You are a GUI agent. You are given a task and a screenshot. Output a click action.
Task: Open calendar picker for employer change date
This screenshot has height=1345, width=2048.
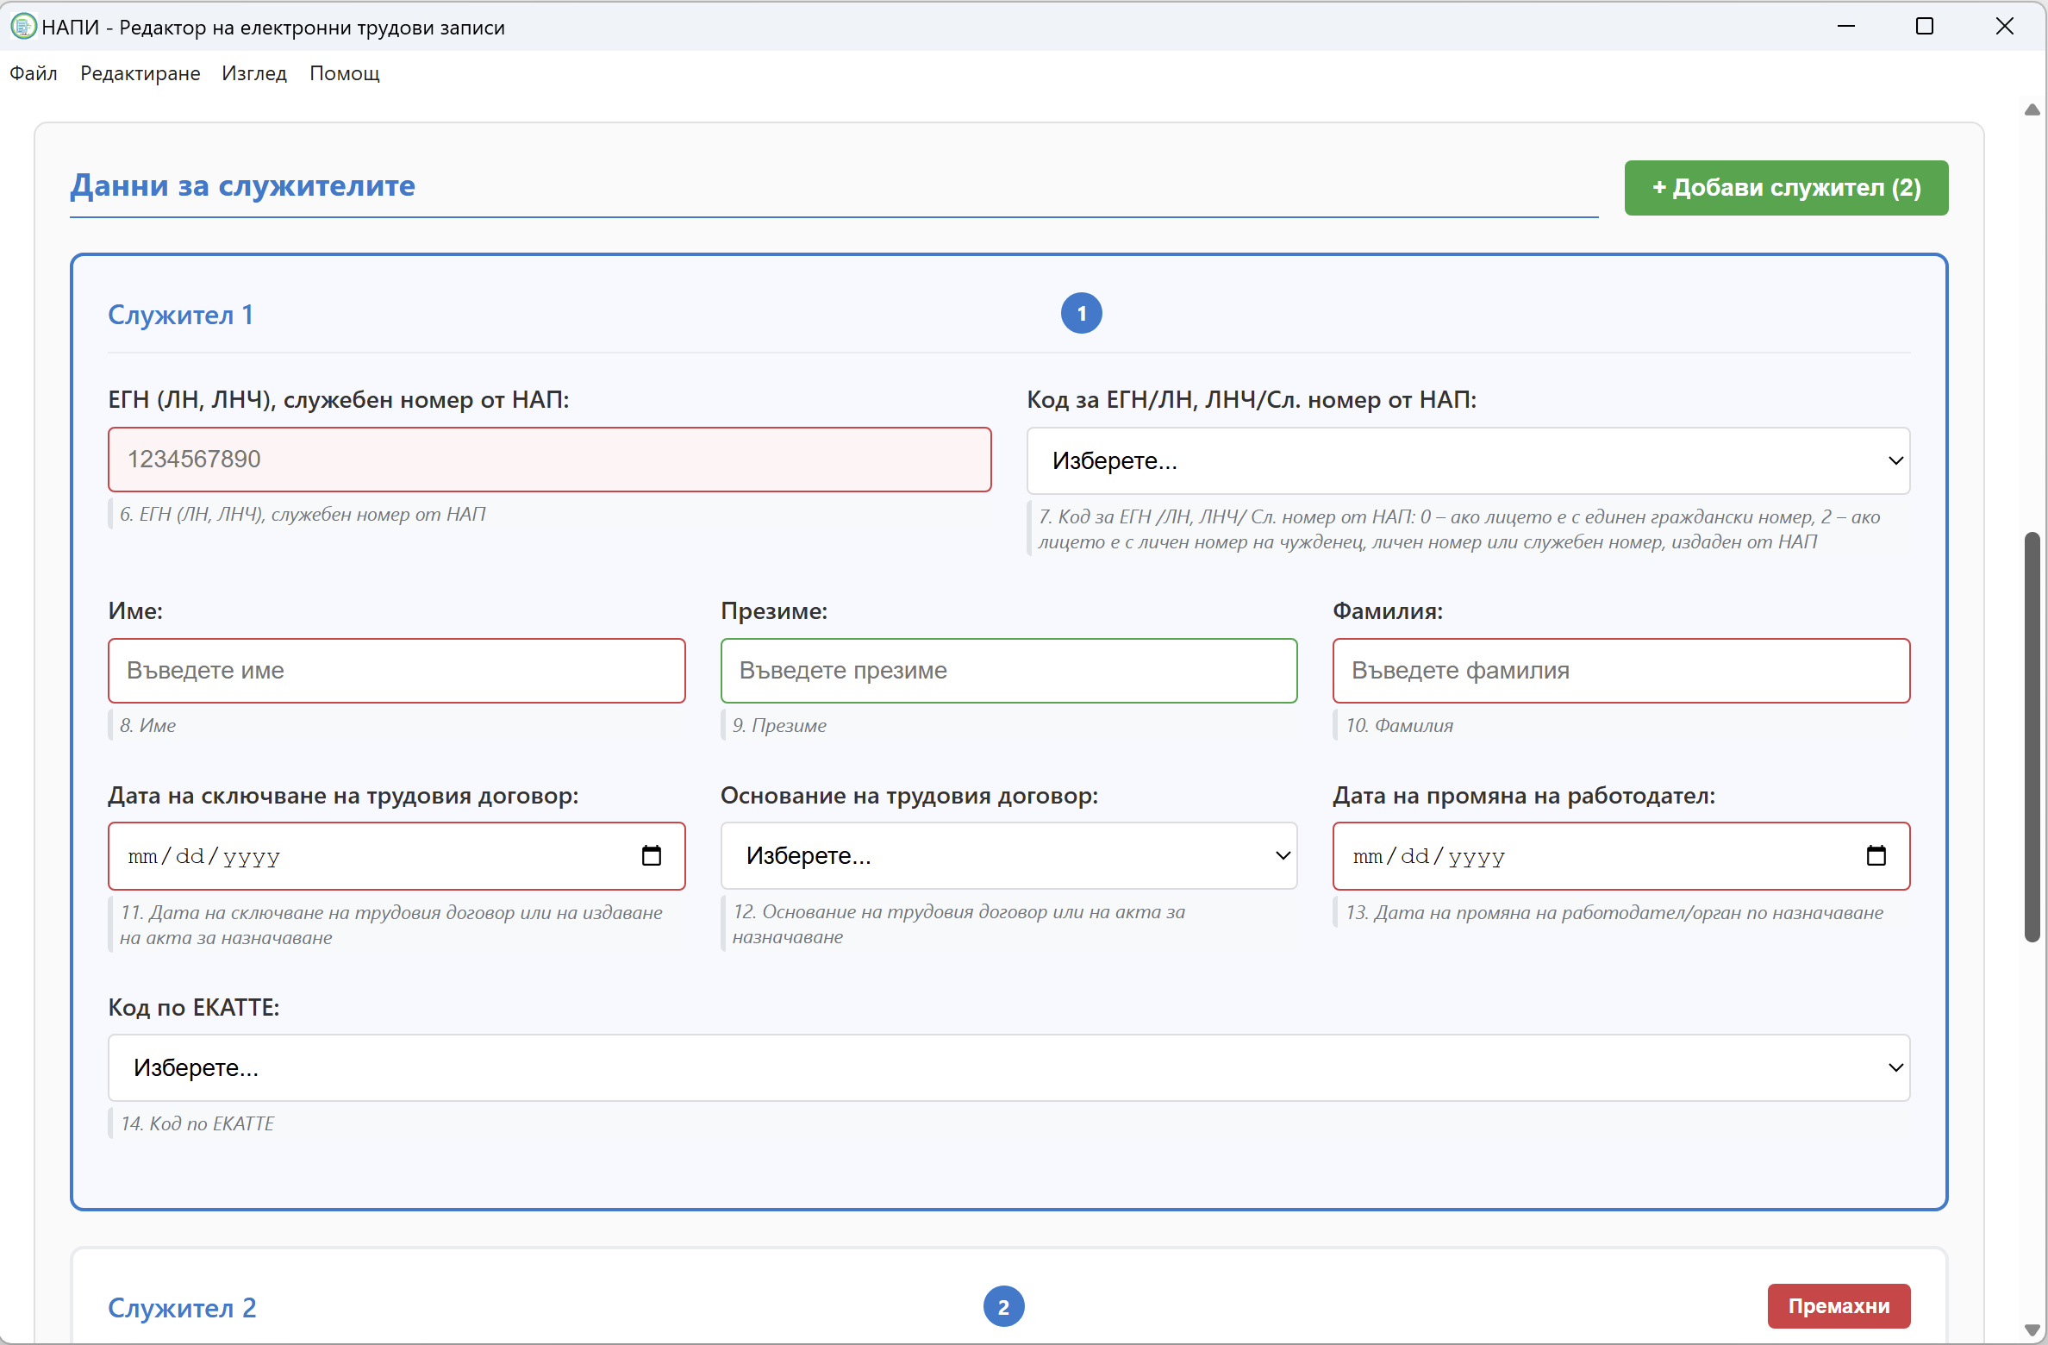1876,855
